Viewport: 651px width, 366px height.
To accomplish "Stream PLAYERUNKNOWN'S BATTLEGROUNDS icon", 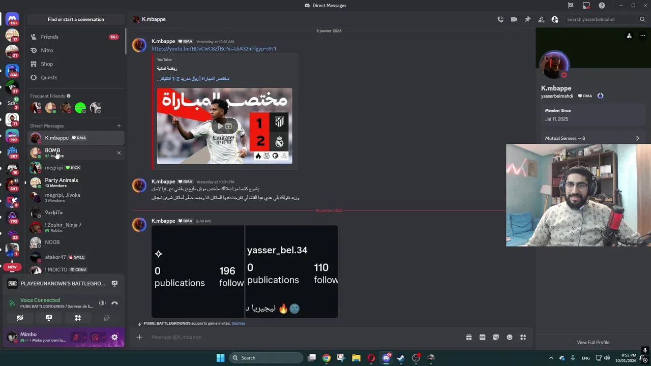I will 114,284.
